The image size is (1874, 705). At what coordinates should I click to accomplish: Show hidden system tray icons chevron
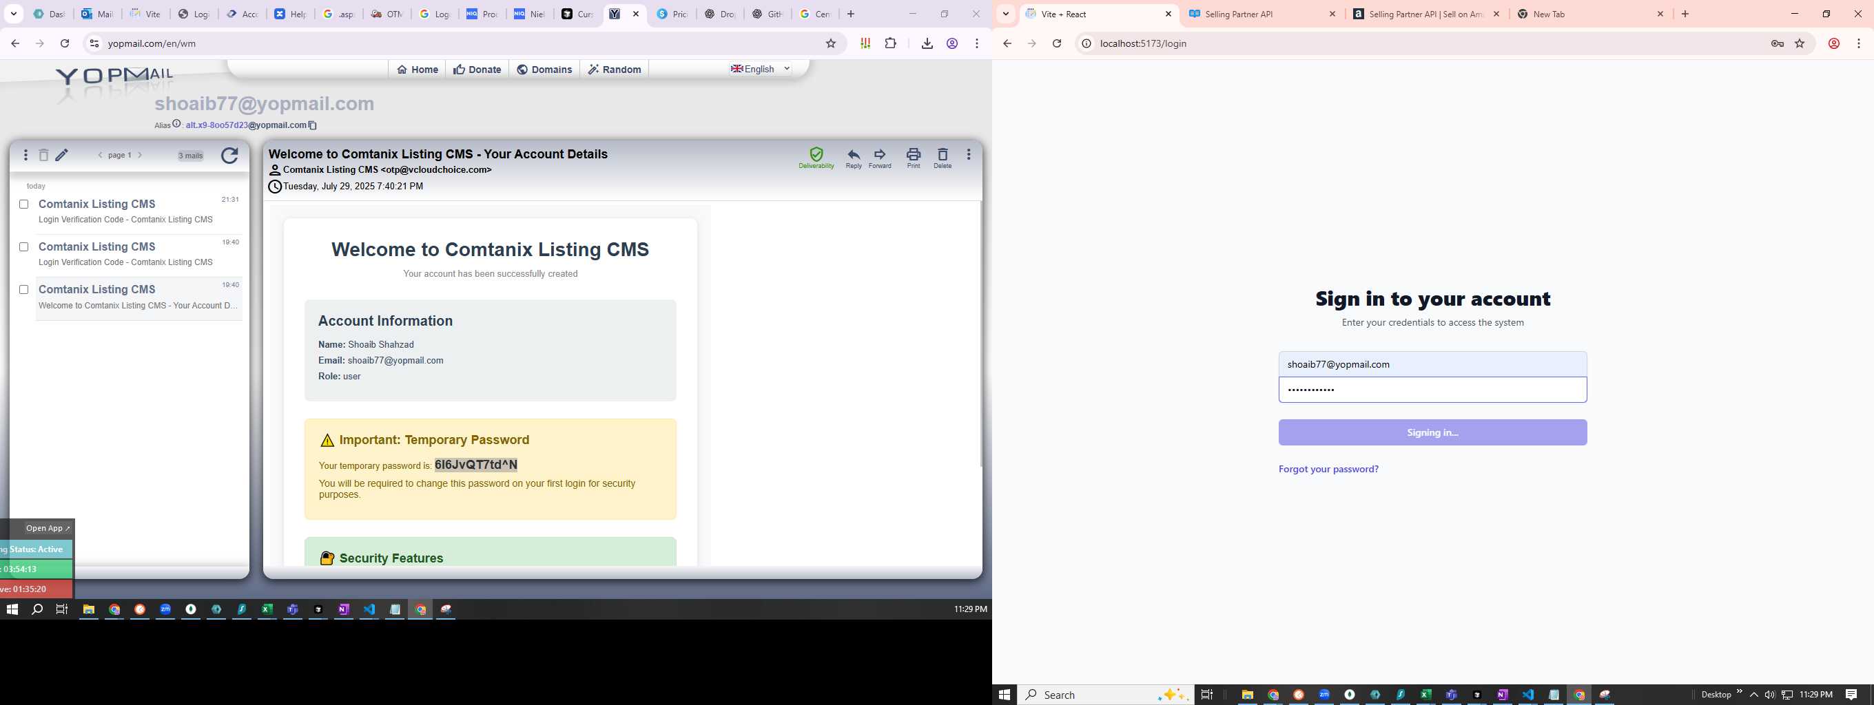(x=1754, y=695)
